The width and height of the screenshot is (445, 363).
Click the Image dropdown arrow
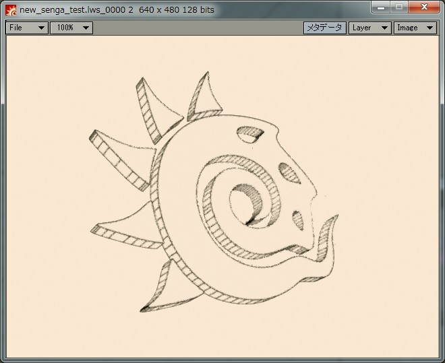pyautogui.click(x=429, y=28)
